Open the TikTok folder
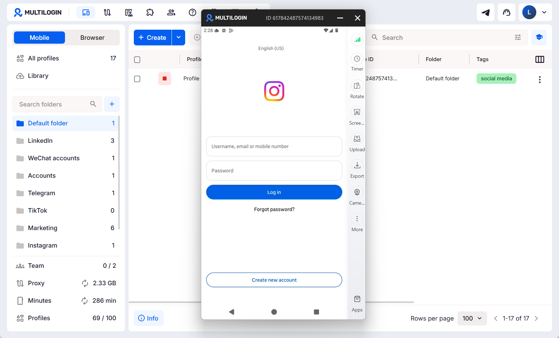 click(x=65, y=211)
